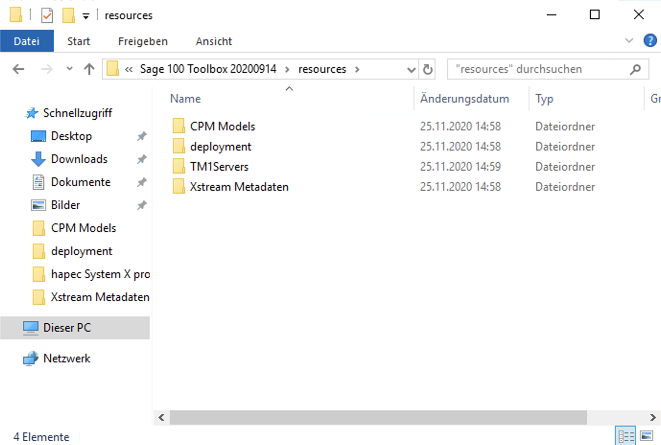Click the Properties icon in title bar
Screen dimensions: 661x445
click(47, 15)
